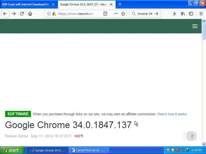Click Google Chrome 34.0.1847.137 headline
206x154 pixels.
pyautogui.click(x=68, y=125)
